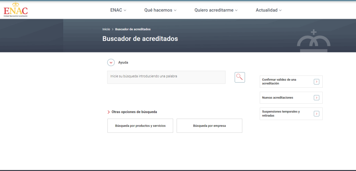Click arrow icon beside Nuevas acreditaciones
The height and width of the screenshot is (171, 356).
(316, 97)
